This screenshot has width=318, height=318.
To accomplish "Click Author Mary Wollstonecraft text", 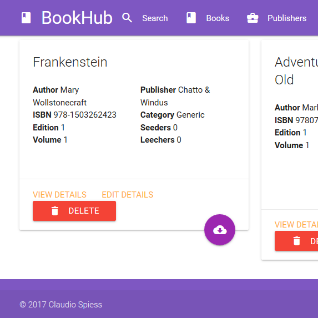I will tap(59, 96).
